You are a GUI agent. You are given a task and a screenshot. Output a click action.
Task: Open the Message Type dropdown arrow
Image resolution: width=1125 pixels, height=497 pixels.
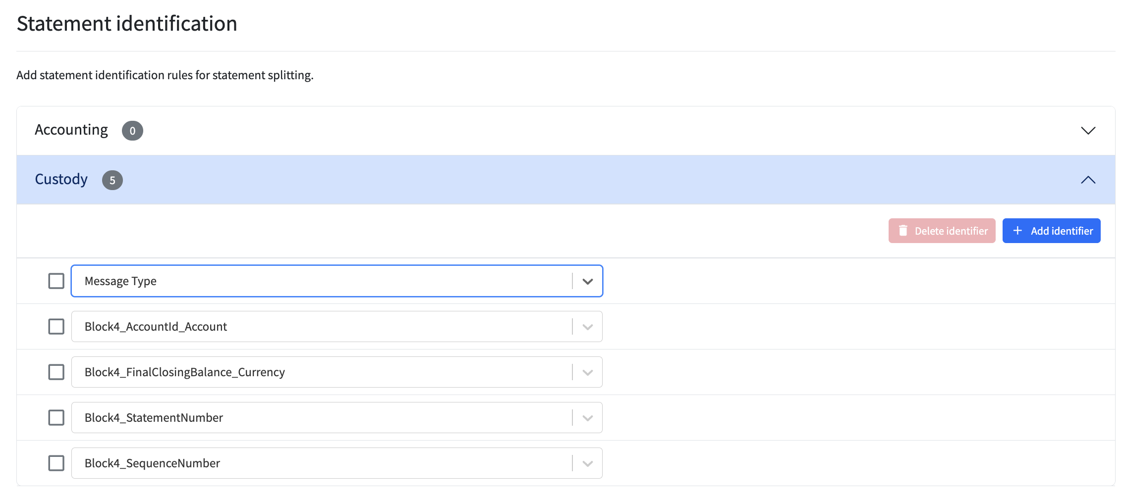coord(588,281)
